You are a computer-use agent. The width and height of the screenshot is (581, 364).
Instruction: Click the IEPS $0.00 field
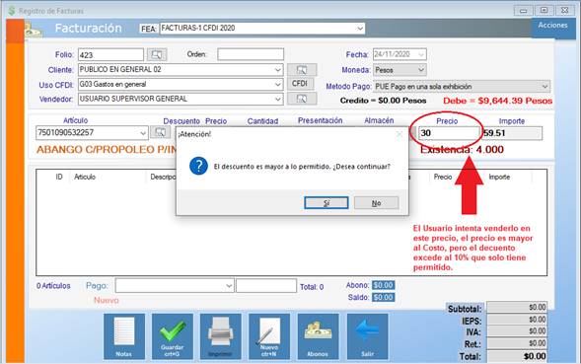point(517,320)
